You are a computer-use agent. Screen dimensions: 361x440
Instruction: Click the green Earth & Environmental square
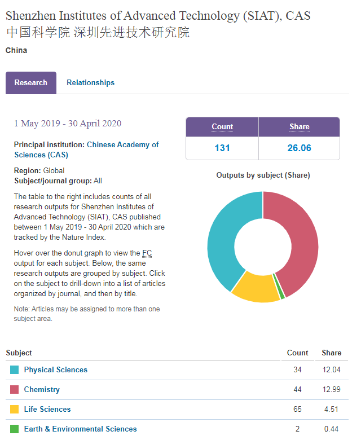pyautogui.click(x=14, y=429)
